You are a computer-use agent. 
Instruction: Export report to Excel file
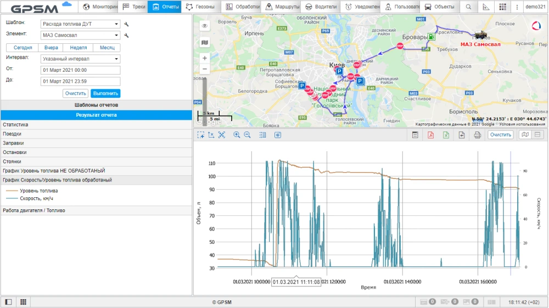pyautogui.click(x=446, y=135)
